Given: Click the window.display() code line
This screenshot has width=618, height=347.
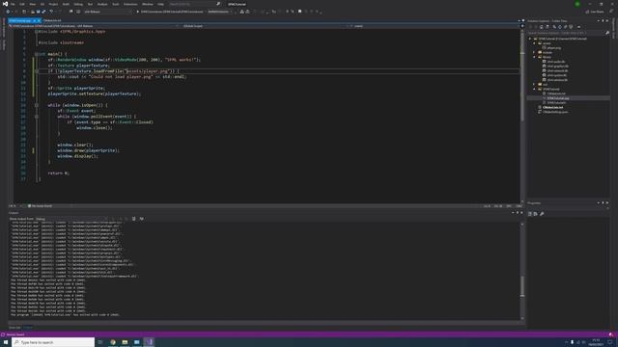Looking at the screenshot, I should tap(77, 156).
